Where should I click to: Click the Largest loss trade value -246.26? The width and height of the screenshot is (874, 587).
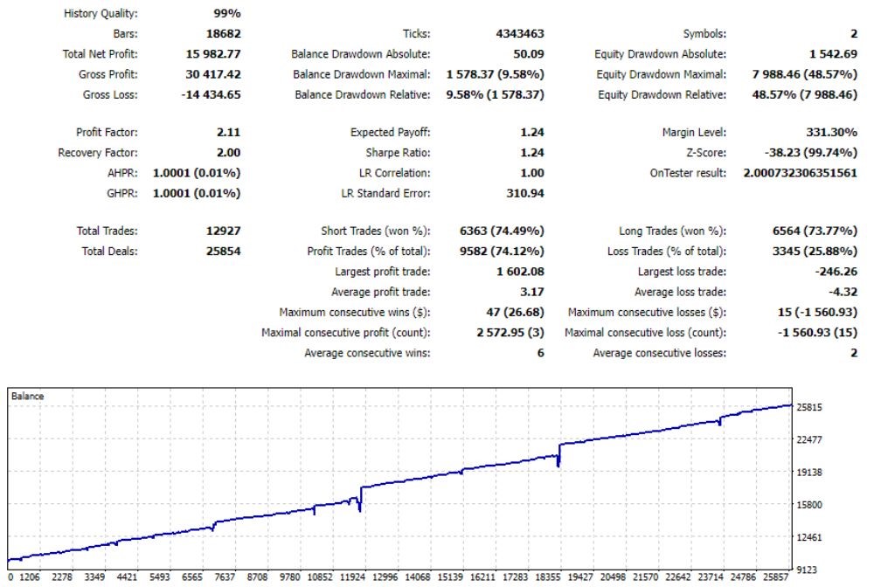pos(836,272)
